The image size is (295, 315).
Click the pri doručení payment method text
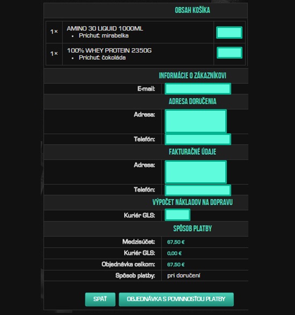[183, 275]
